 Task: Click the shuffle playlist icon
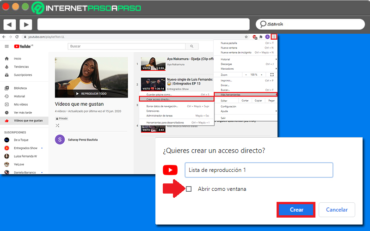tap(57, 125)
